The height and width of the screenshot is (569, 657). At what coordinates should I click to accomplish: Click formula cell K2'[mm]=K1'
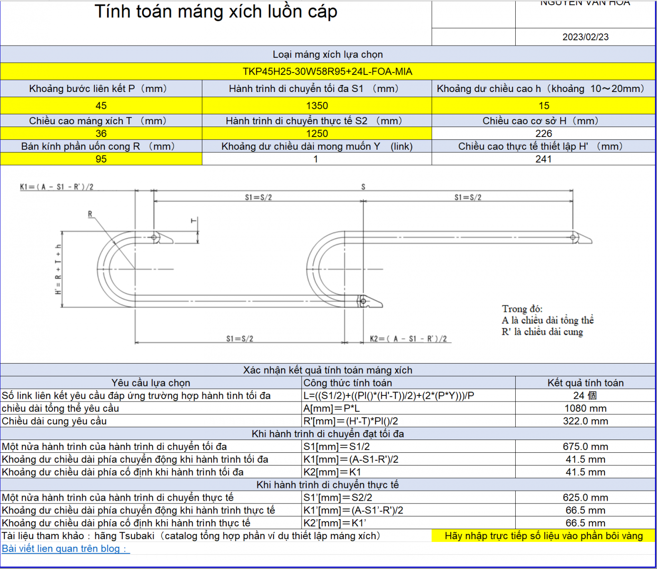click(409, 523)
